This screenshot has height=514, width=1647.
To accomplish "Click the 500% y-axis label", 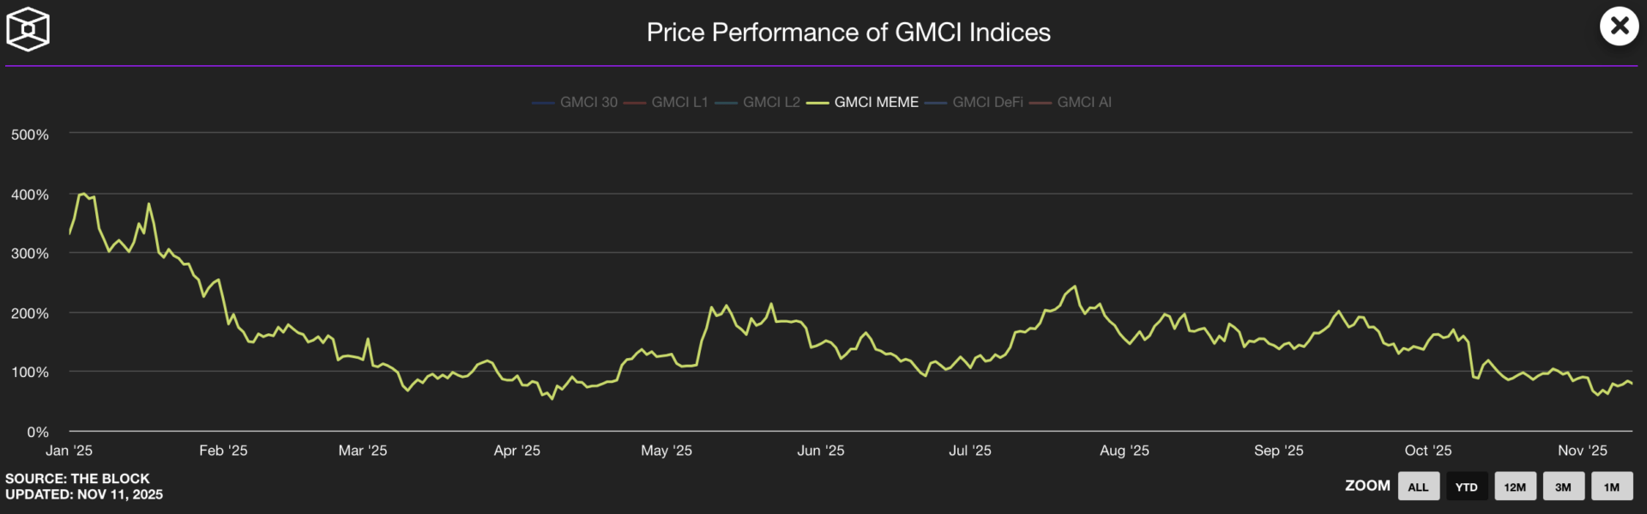I will [x=30, y=134].
